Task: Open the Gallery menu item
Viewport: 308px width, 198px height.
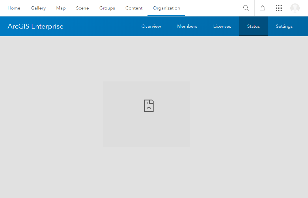Action: pyautogui.click(x=38, y=8)
